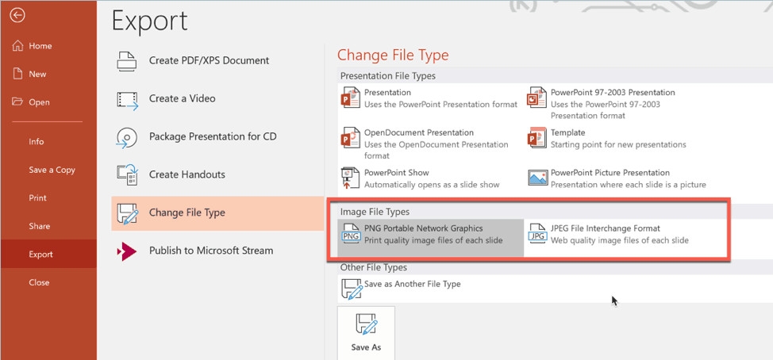Select Save as Another File Type label
Viewport: 773px width, 360px height.
pos(413,284)
